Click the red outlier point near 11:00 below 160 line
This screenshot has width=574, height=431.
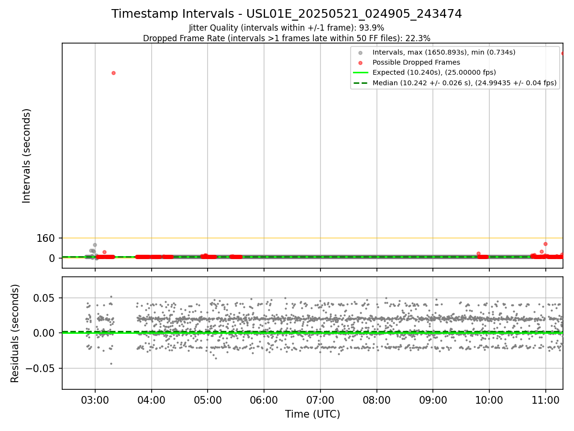pos(545,244)
